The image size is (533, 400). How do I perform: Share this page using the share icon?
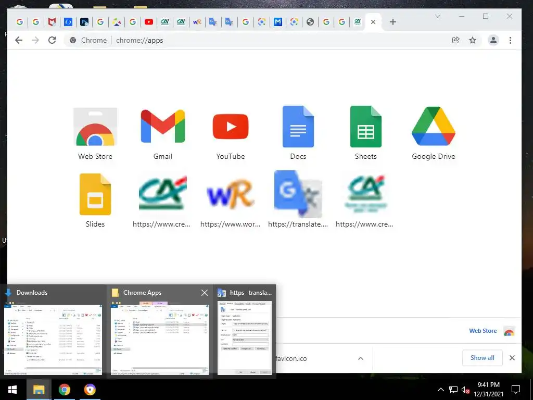point(455,40)
